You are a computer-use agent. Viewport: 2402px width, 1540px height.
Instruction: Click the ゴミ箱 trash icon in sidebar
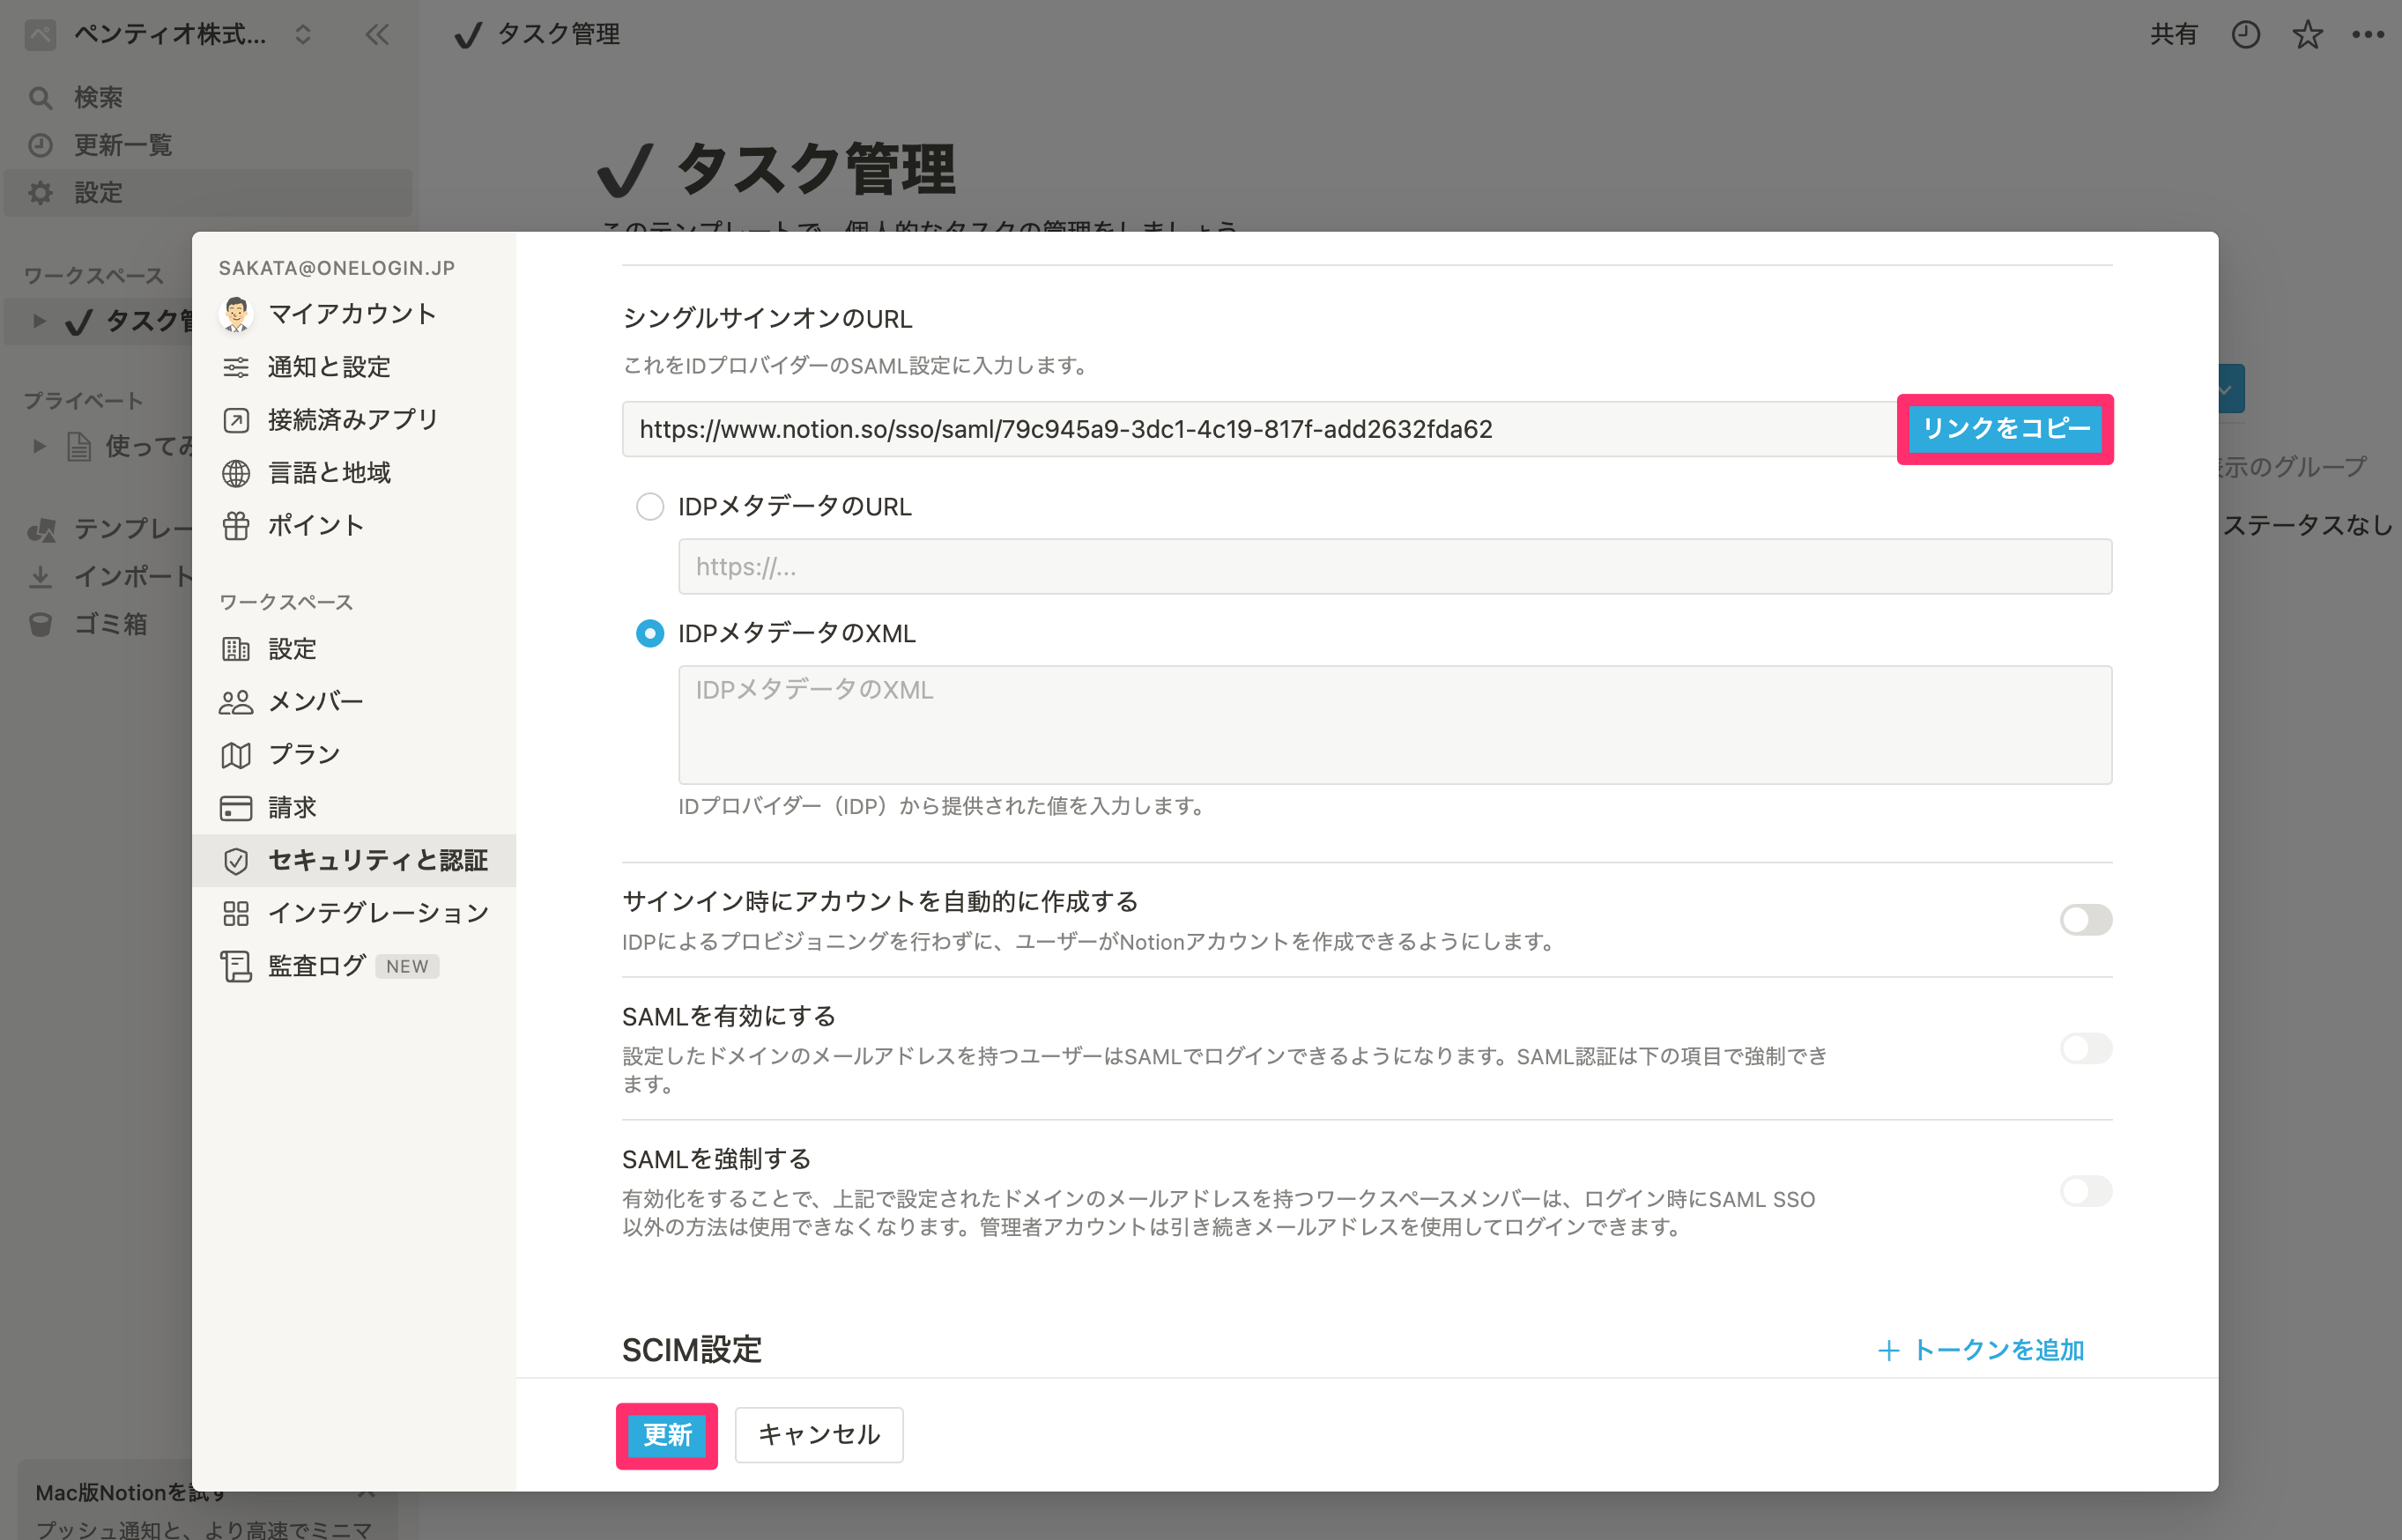pos(40,624)
